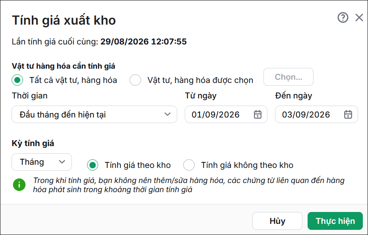368x235 pixels.
Task: Open the Tháng period dropdown
Action: [x=42, y=162]
